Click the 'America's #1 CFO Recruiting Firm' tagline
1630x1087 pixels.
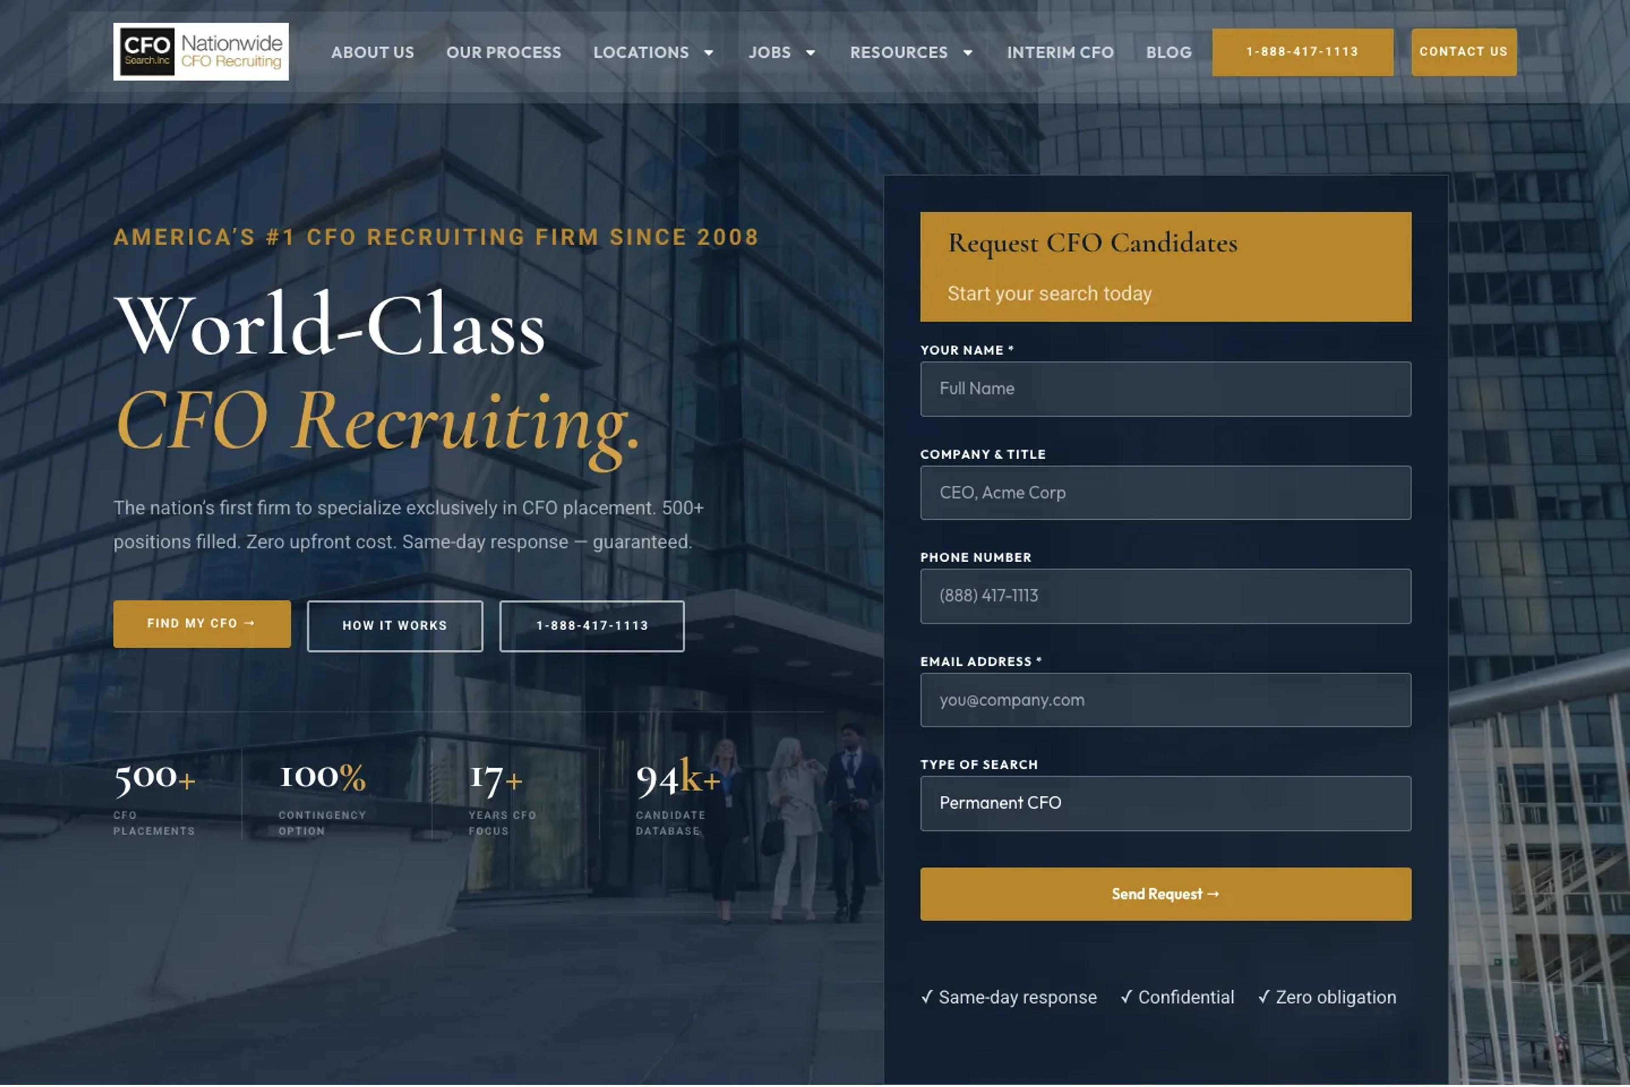point(436,237)
